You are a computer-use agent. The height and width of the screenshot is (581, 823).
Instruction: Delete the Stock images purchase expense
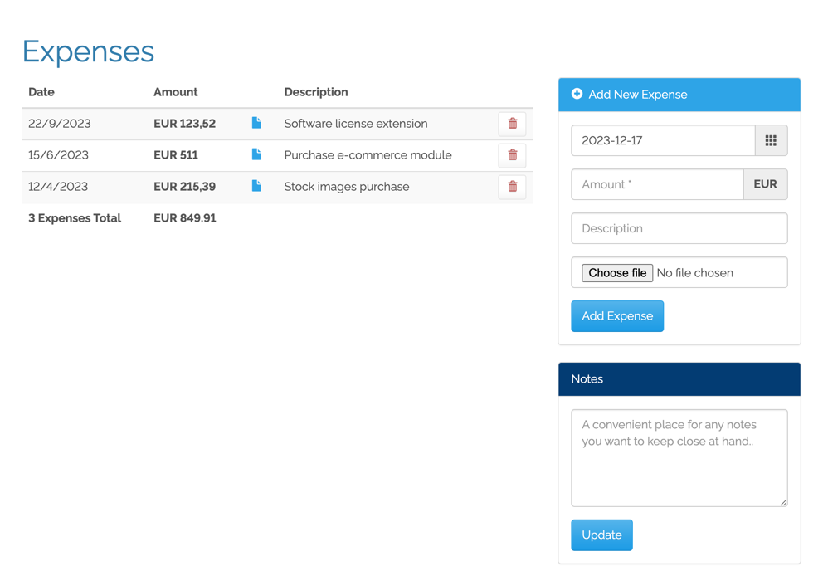pyautogui.click(x=512, y=187)
